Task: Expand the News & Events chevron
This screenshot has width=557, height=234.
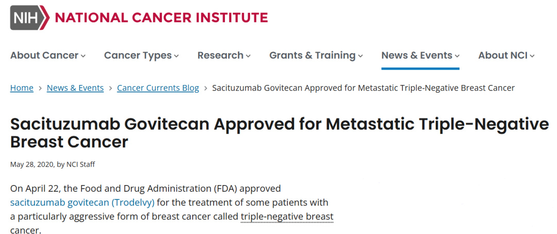Action: [x=457, y=56]
